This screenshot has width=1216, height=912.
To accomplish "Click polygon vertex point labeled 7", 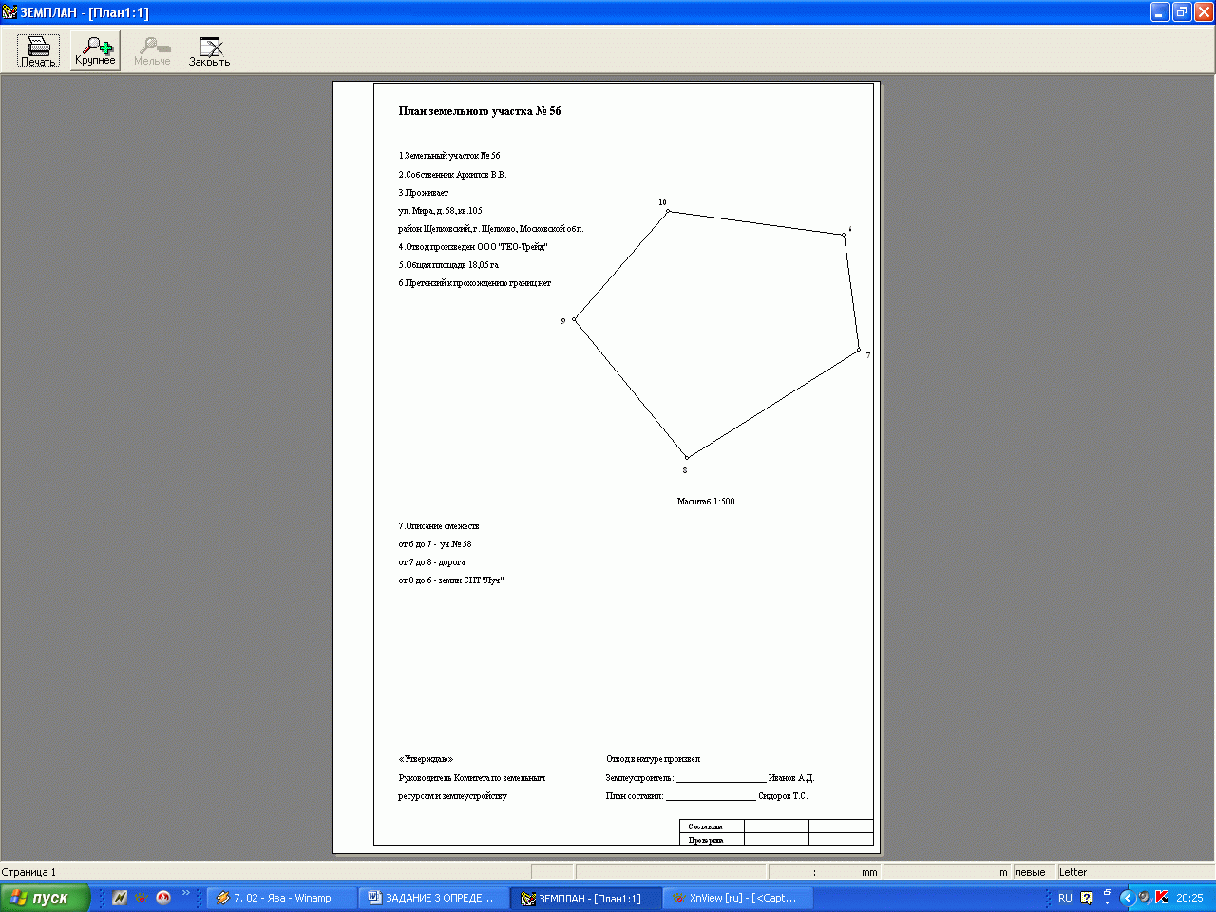I will click(x=859, y=350).
